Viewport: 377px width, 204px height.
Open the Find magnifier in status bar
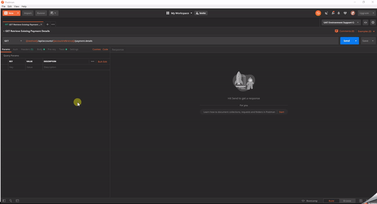(x=10, y=201)
